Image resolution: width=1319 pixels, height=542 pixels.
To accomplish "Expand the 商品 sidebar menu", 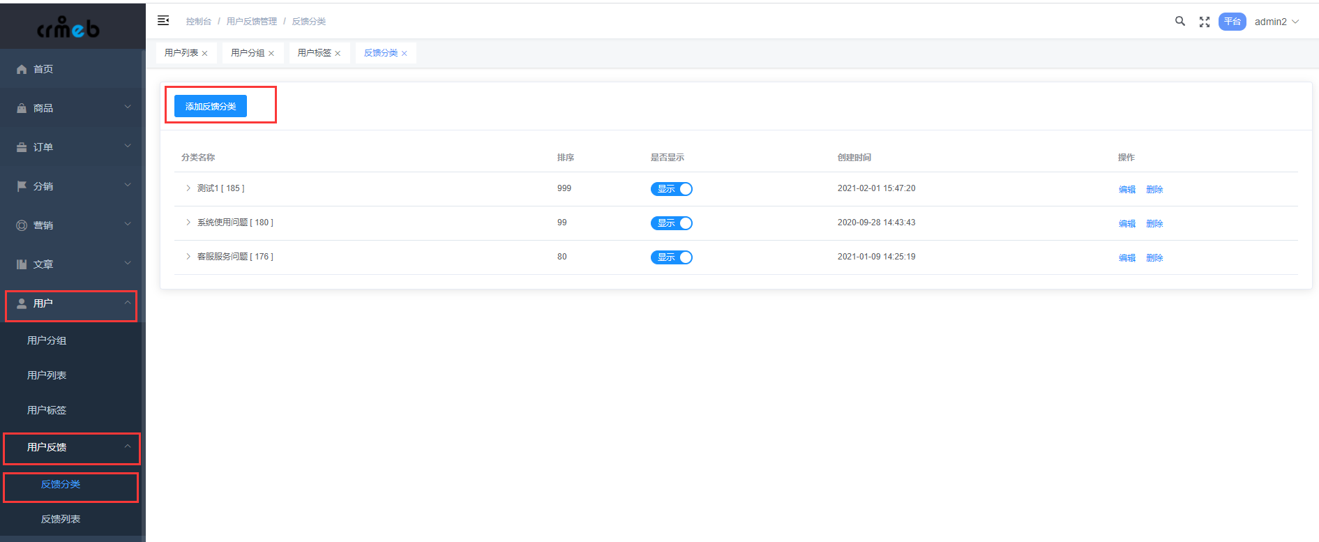I will coord(128,107).
